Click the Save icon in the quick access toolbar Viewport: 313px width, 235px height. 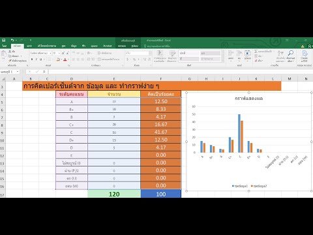point(4,40)
